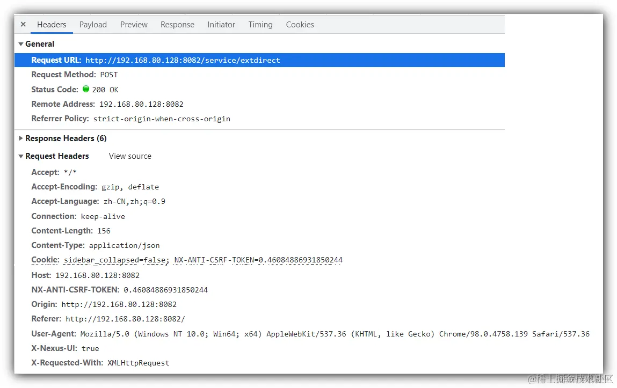Expand the Response Headers (6) section
The width and height of the screenshot is (617, 388).
click(21, 138)
